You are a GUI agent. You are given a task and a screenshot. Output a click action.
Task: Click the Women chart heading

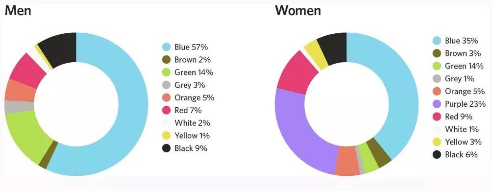coord(298,11)
